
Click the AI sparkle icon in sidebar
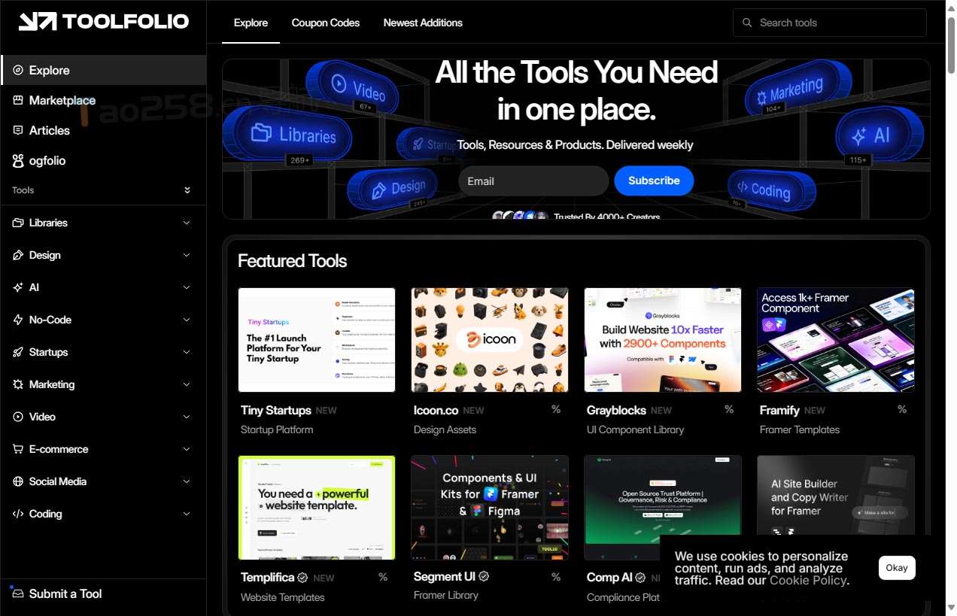point(18,287)
